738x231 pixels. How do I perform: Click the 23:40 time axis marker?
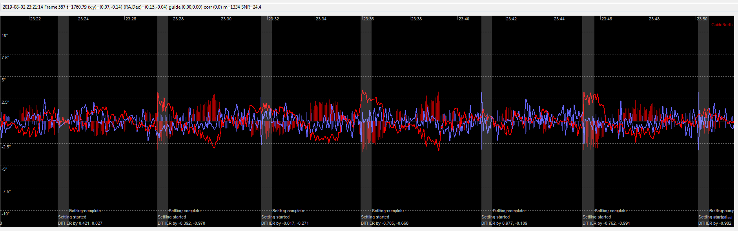(464, 19)
